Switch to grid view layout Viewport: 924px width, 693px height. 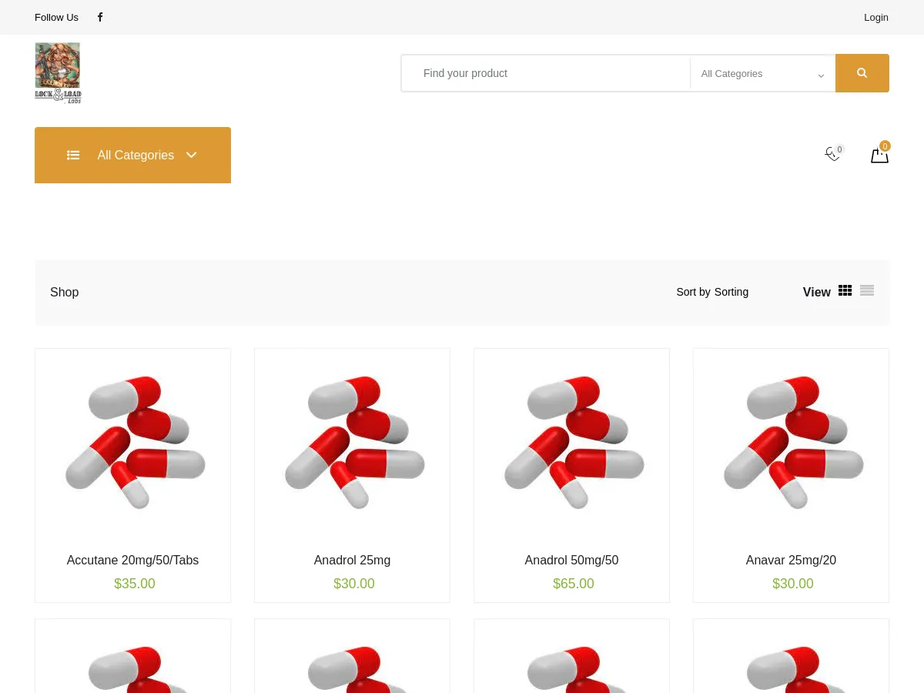click(845, 290)
